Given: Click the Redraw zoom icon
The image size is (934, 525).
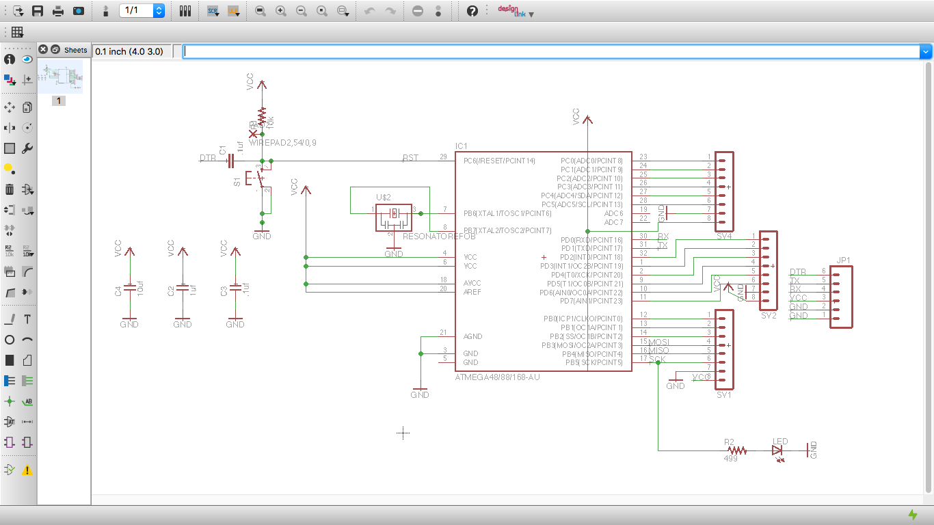Looking at the screenshot, I should [x=322, y=11].
